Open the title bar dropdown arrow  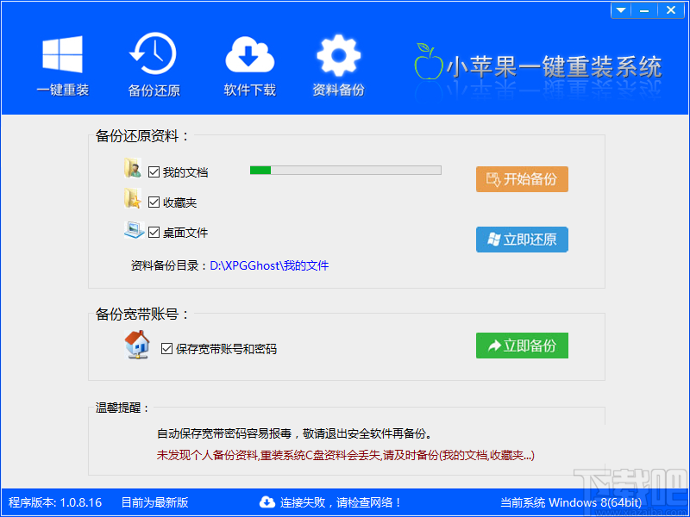pos(620,9)
